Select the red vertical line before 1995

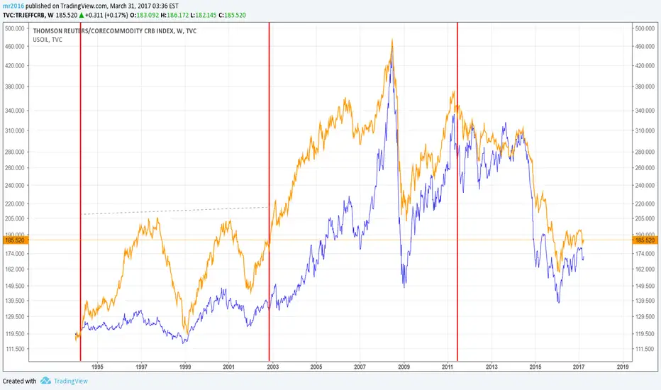[81, 192]
